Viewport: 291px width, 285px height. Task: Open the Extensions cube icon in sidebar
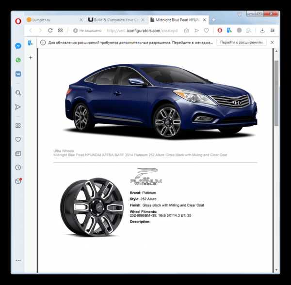(18, 181)
